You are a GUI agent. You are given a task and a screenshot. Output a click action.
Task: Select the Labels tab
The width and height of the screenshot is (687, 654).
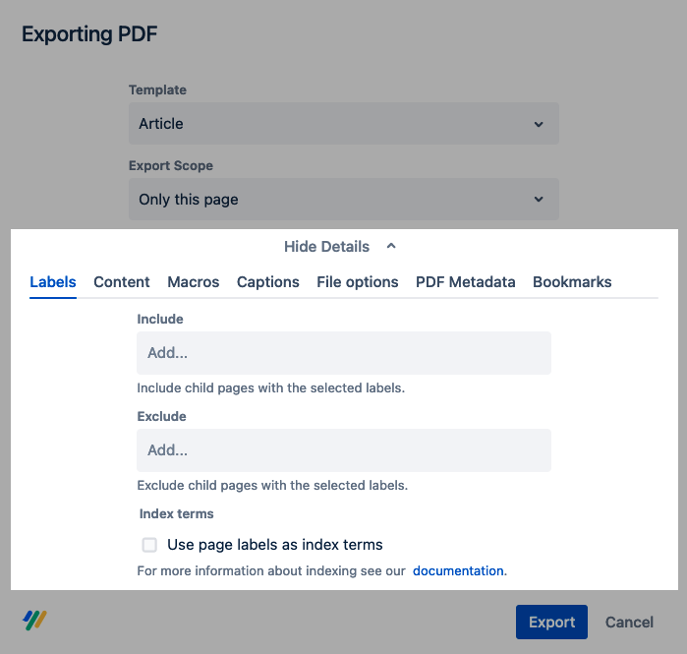[x=53, y=282]
